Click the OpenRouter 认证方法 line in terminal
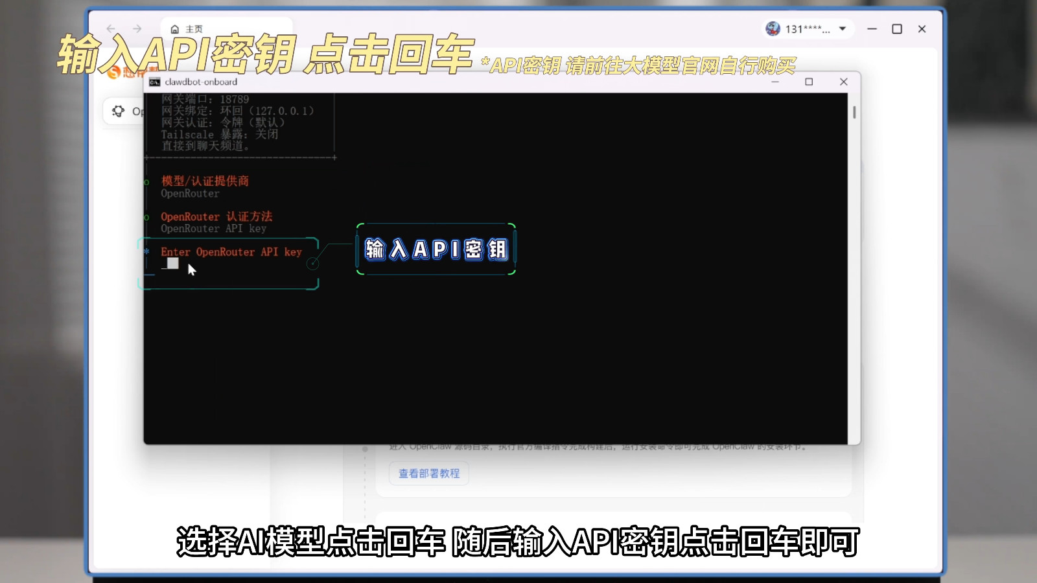This screenshot has height=583, width=1037. click(216, 216)
